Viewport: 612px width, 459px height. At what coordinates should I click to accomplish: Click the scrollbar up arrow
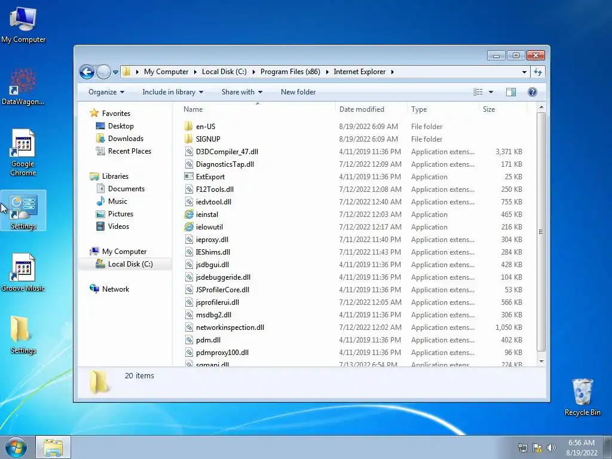(x=541, y=107)
